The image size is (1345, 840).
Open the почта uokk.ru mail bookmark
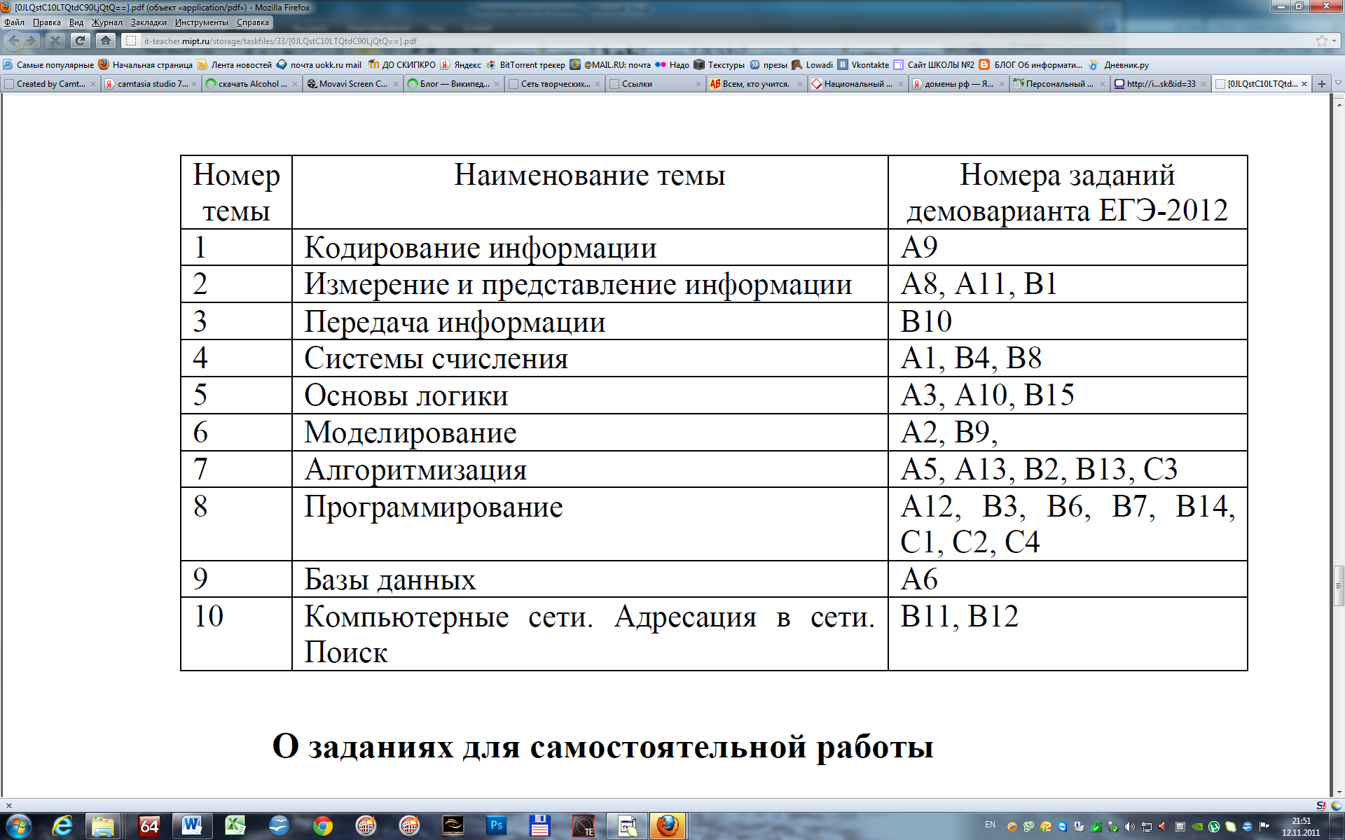pos(319,64)
